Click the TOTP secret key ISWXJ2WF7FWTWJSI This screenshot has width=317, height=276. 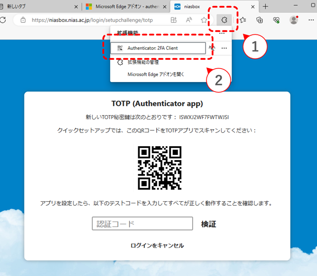click(x=204, y=117)
